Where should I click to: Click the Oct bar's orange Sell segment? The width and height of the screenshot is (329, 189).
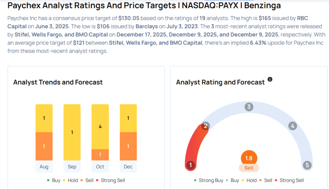click(100, 155)
